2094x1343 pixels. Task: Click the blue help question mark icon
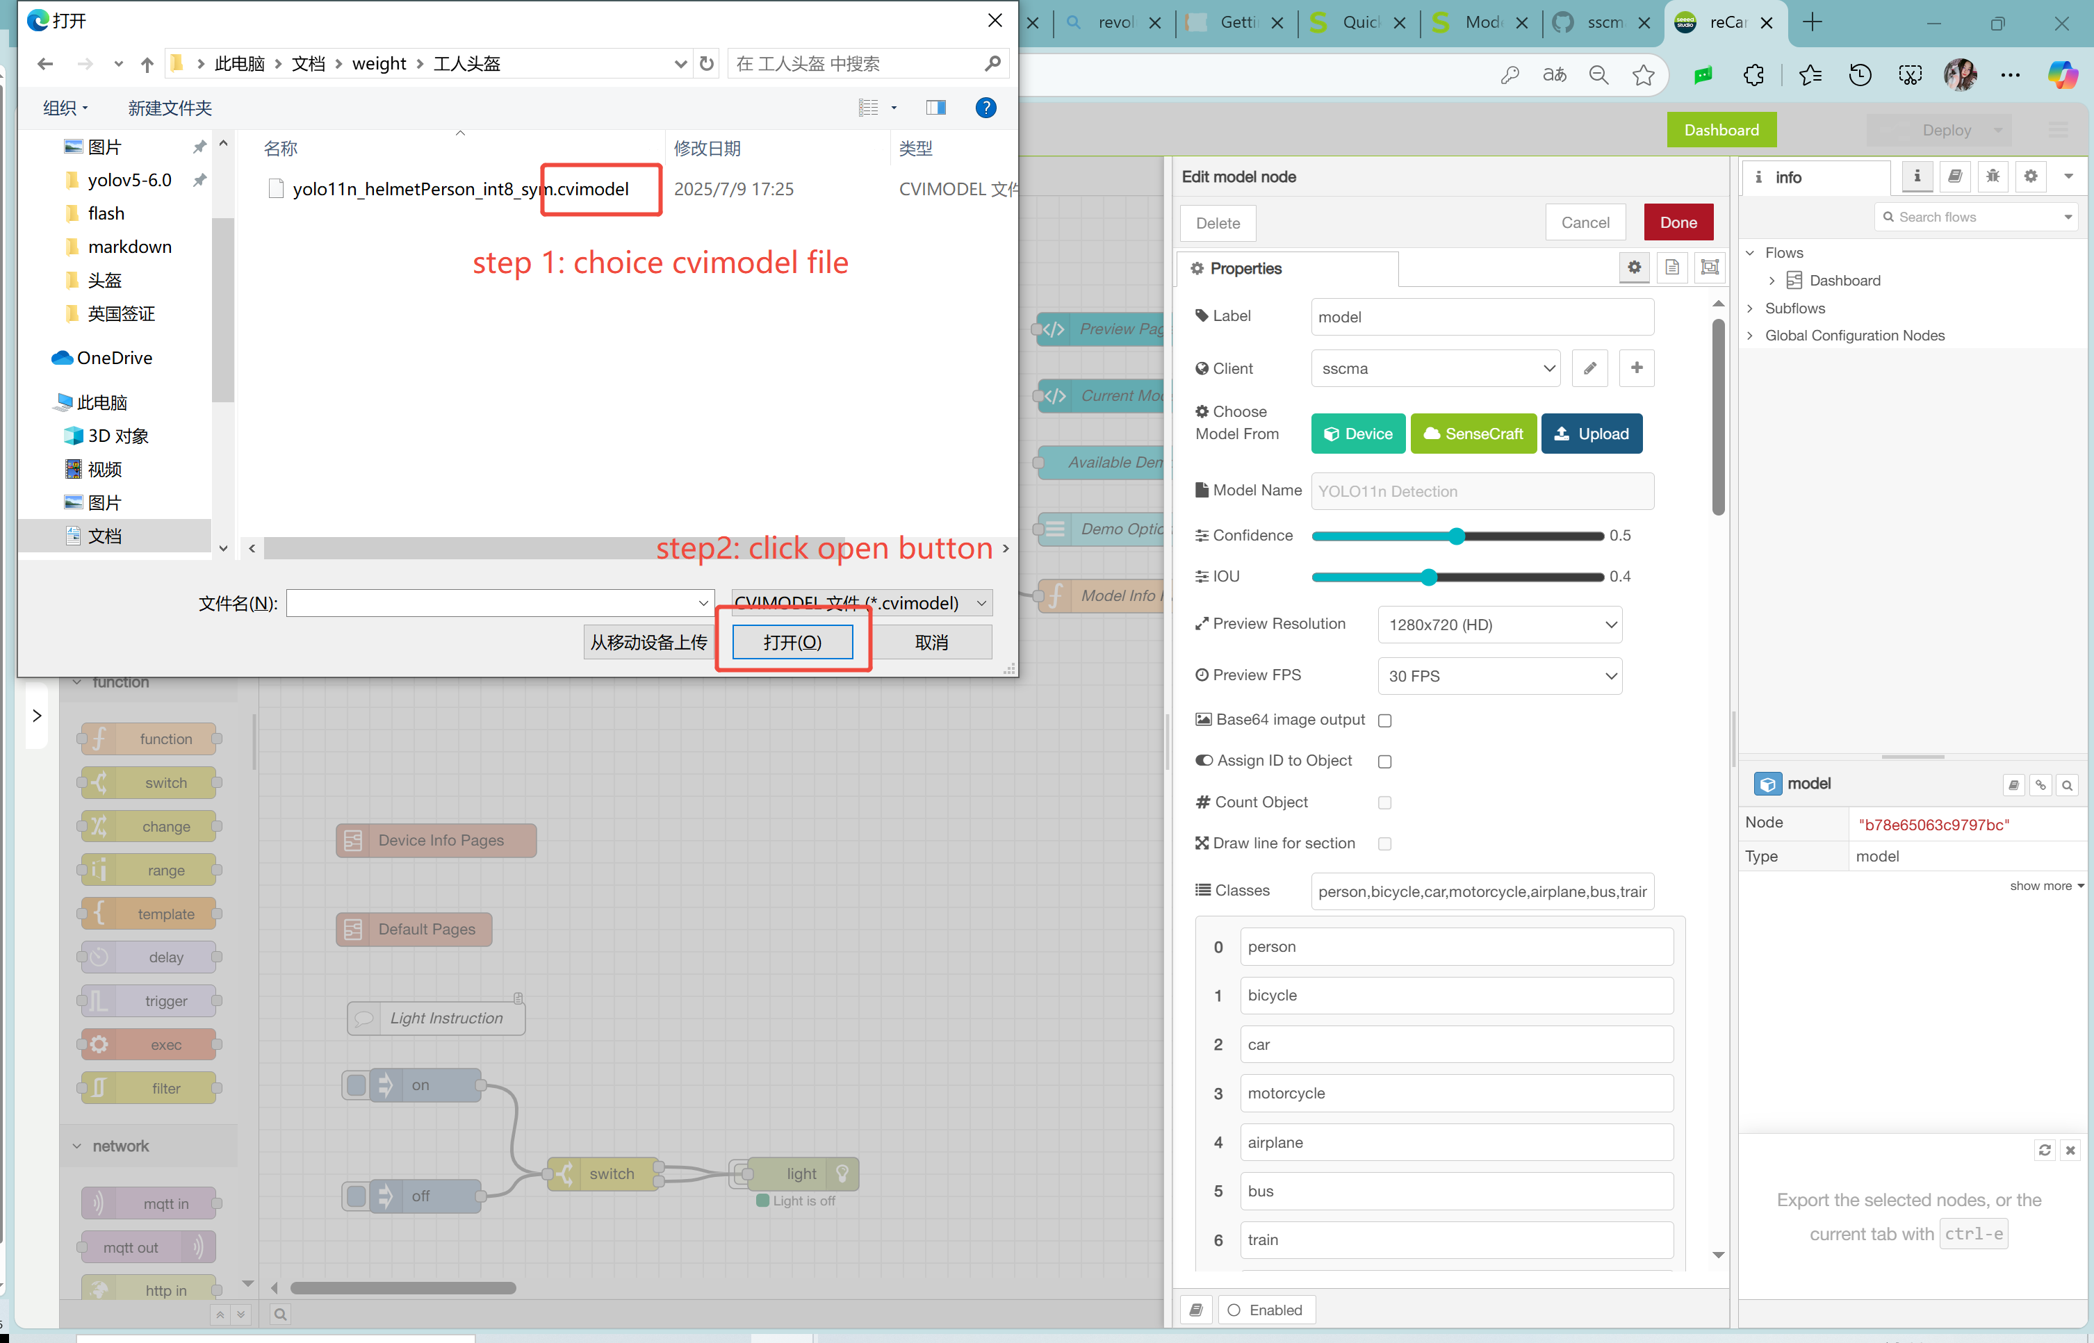pyautogui.click(x=985, y=107)
